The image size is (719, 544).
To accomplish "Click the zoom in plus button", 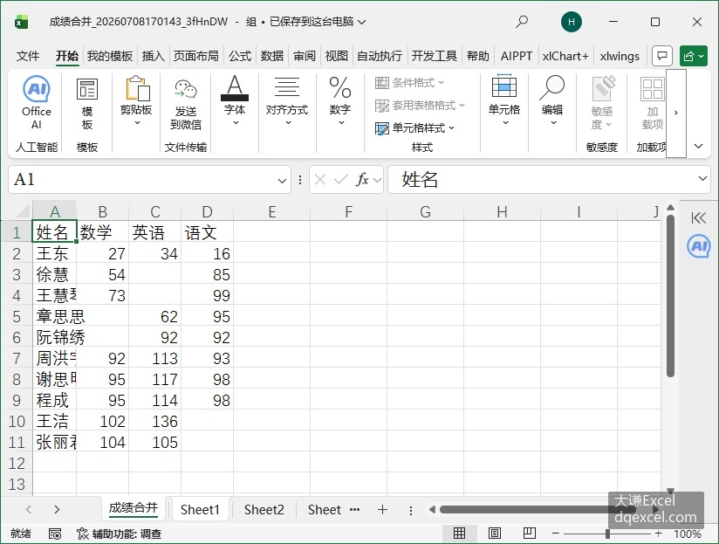I will [658, 534].
